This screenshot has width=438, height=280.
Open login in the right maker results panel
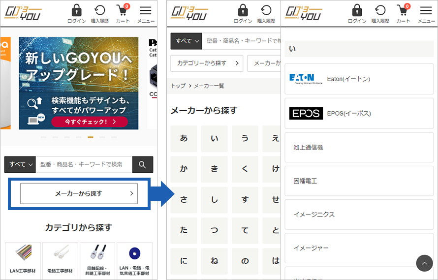357,13
